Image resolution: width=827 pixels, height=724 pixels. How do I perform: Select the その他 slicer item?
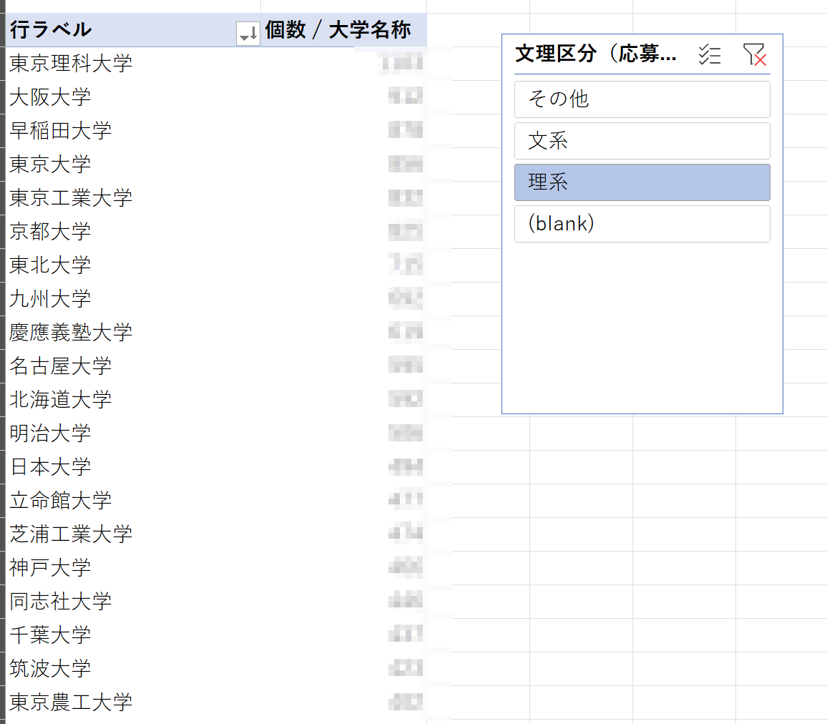[x=642, y=99]
